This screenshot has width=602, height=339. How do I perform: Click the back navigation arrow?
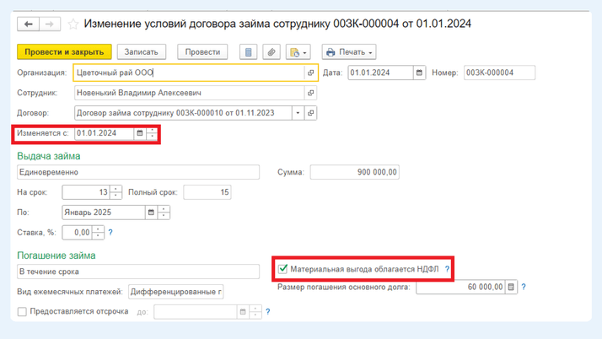(29, 24)
